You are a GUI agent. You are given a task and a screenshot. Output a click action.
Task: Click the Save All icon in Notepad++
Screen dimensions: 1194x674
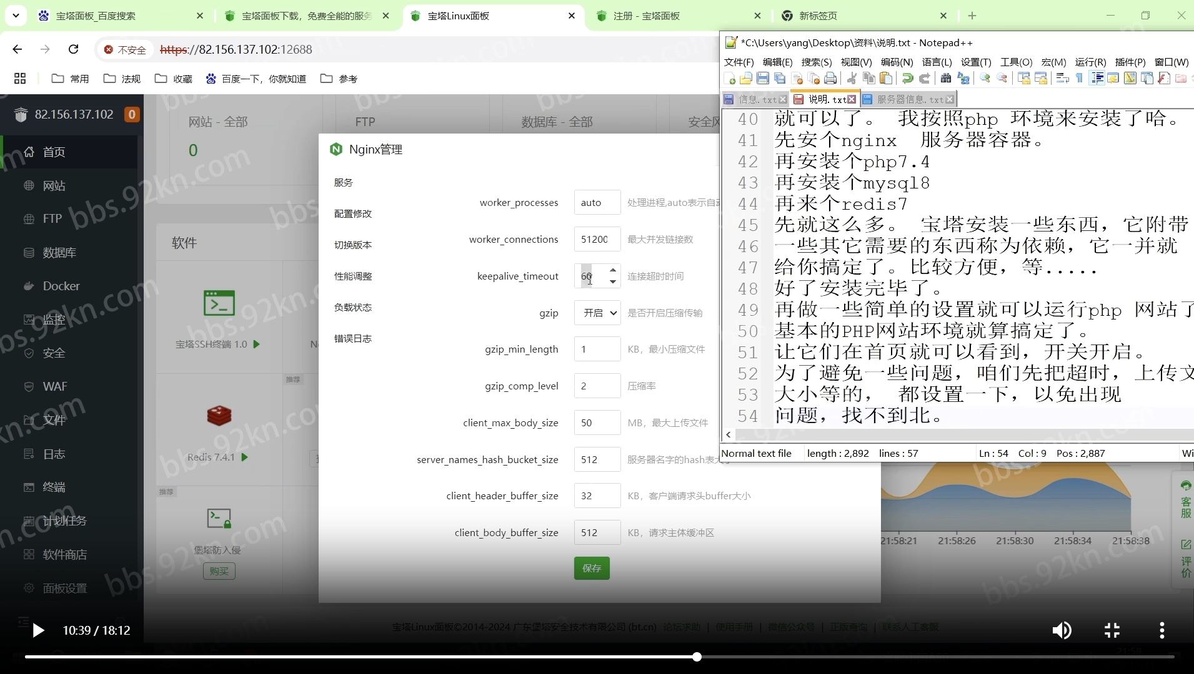pos(780,78)
